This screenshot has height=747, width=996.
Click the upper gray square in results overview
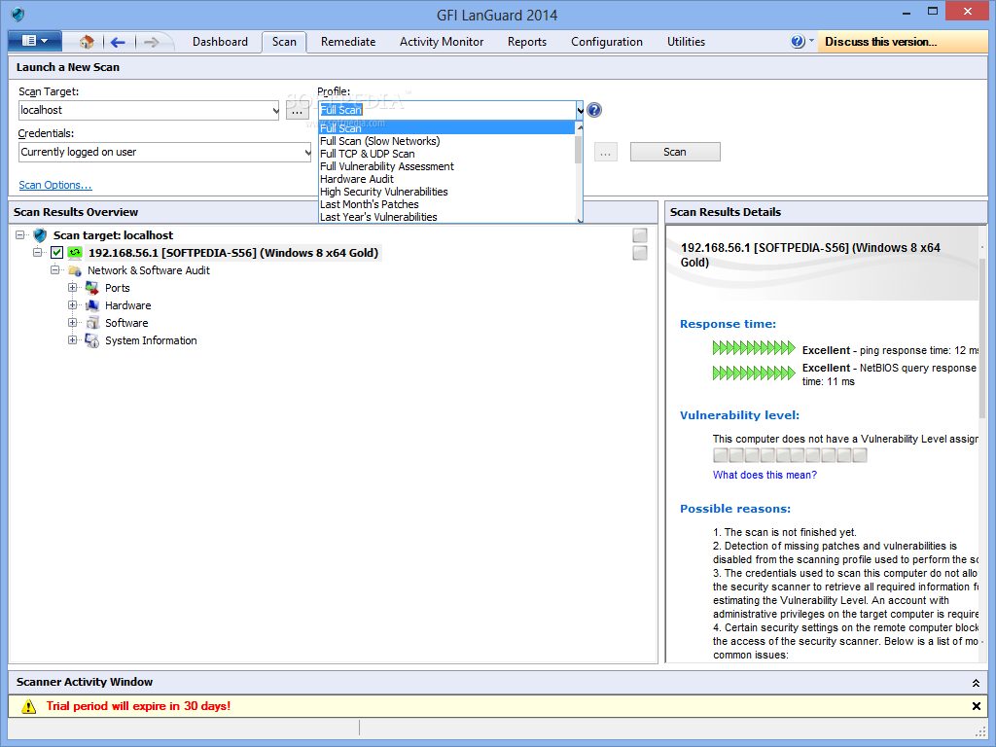(x=640, y=235)
